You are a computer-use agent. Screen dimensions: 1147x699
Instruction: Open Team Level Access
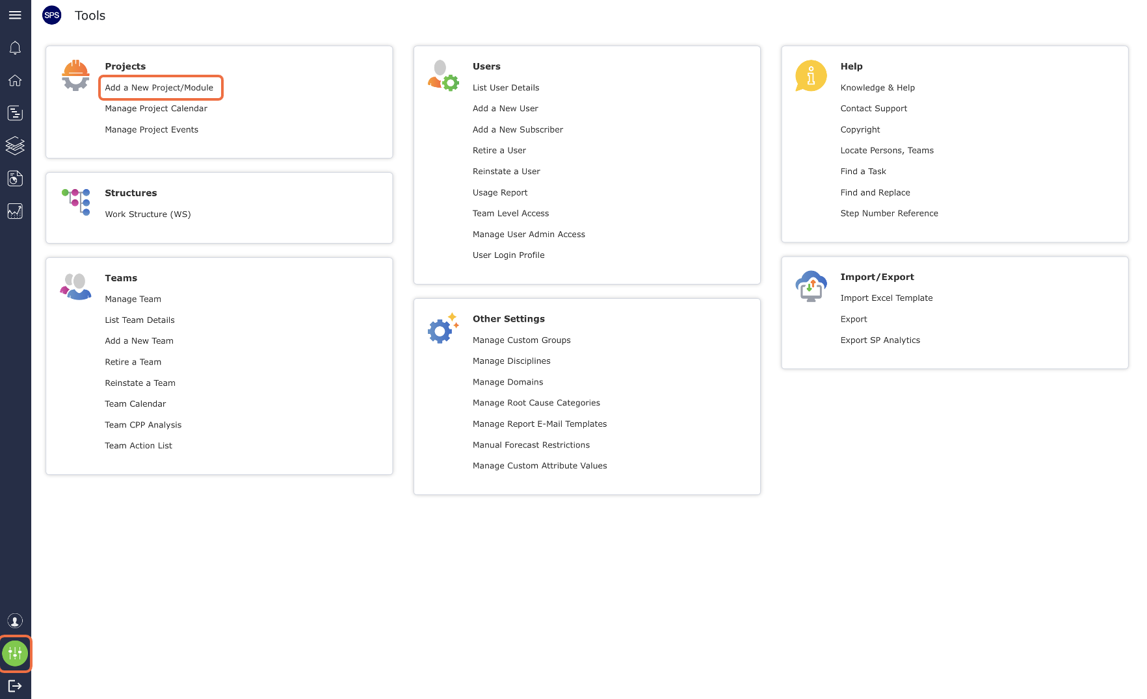click(x=510, y=214)
